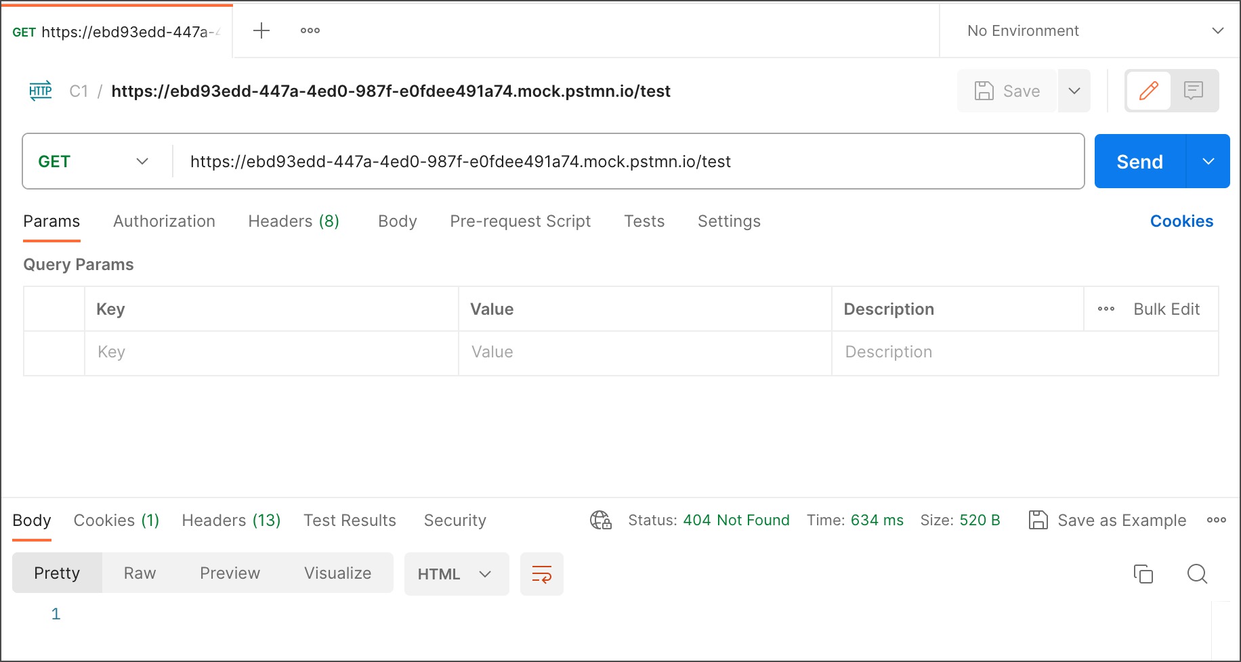Open the tab options ellipsis menu
The height and width of the screenshot is (662, 1241).
[x=310, y=30]
